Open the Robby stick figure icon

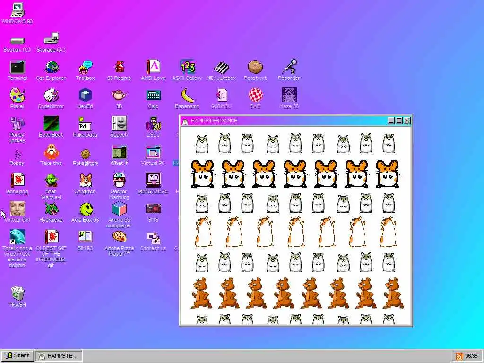(x=17, y=155)
